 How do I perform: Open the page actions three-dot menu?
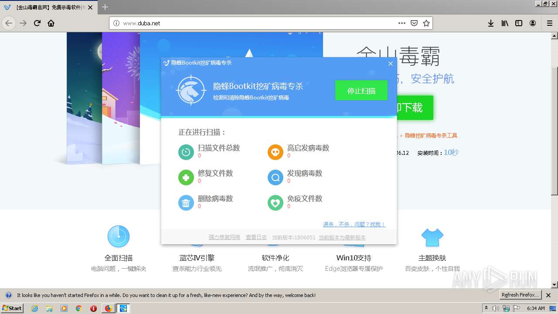(x=402, y=23)
